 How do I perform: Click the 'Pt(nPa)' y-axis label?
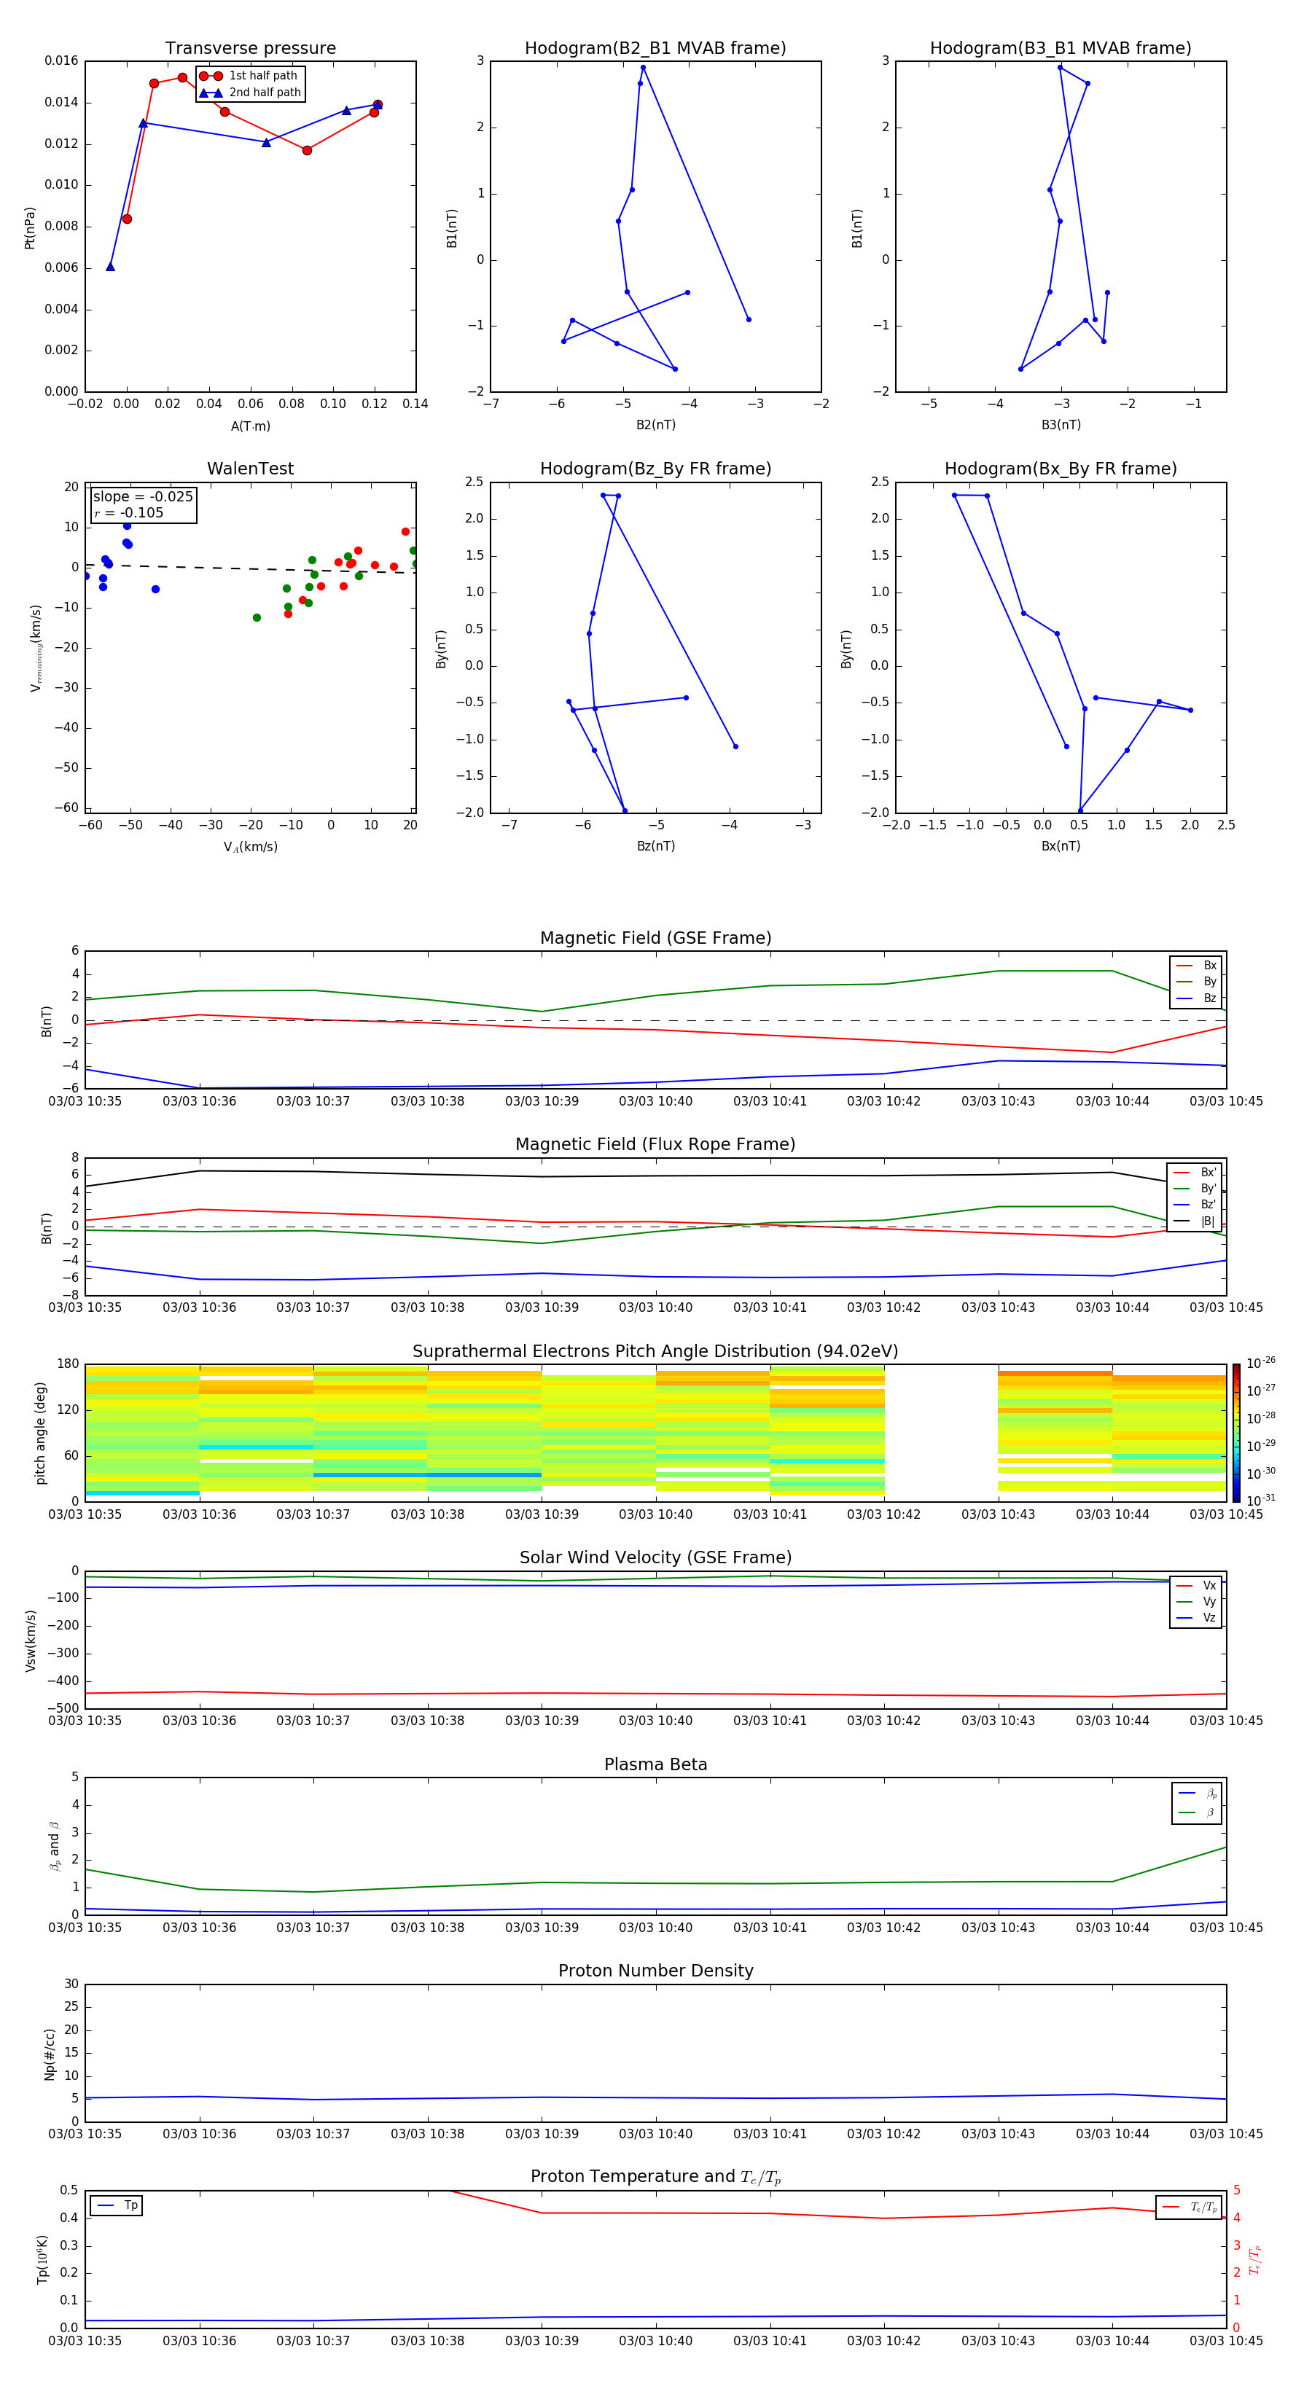click(x=30, y=227)
